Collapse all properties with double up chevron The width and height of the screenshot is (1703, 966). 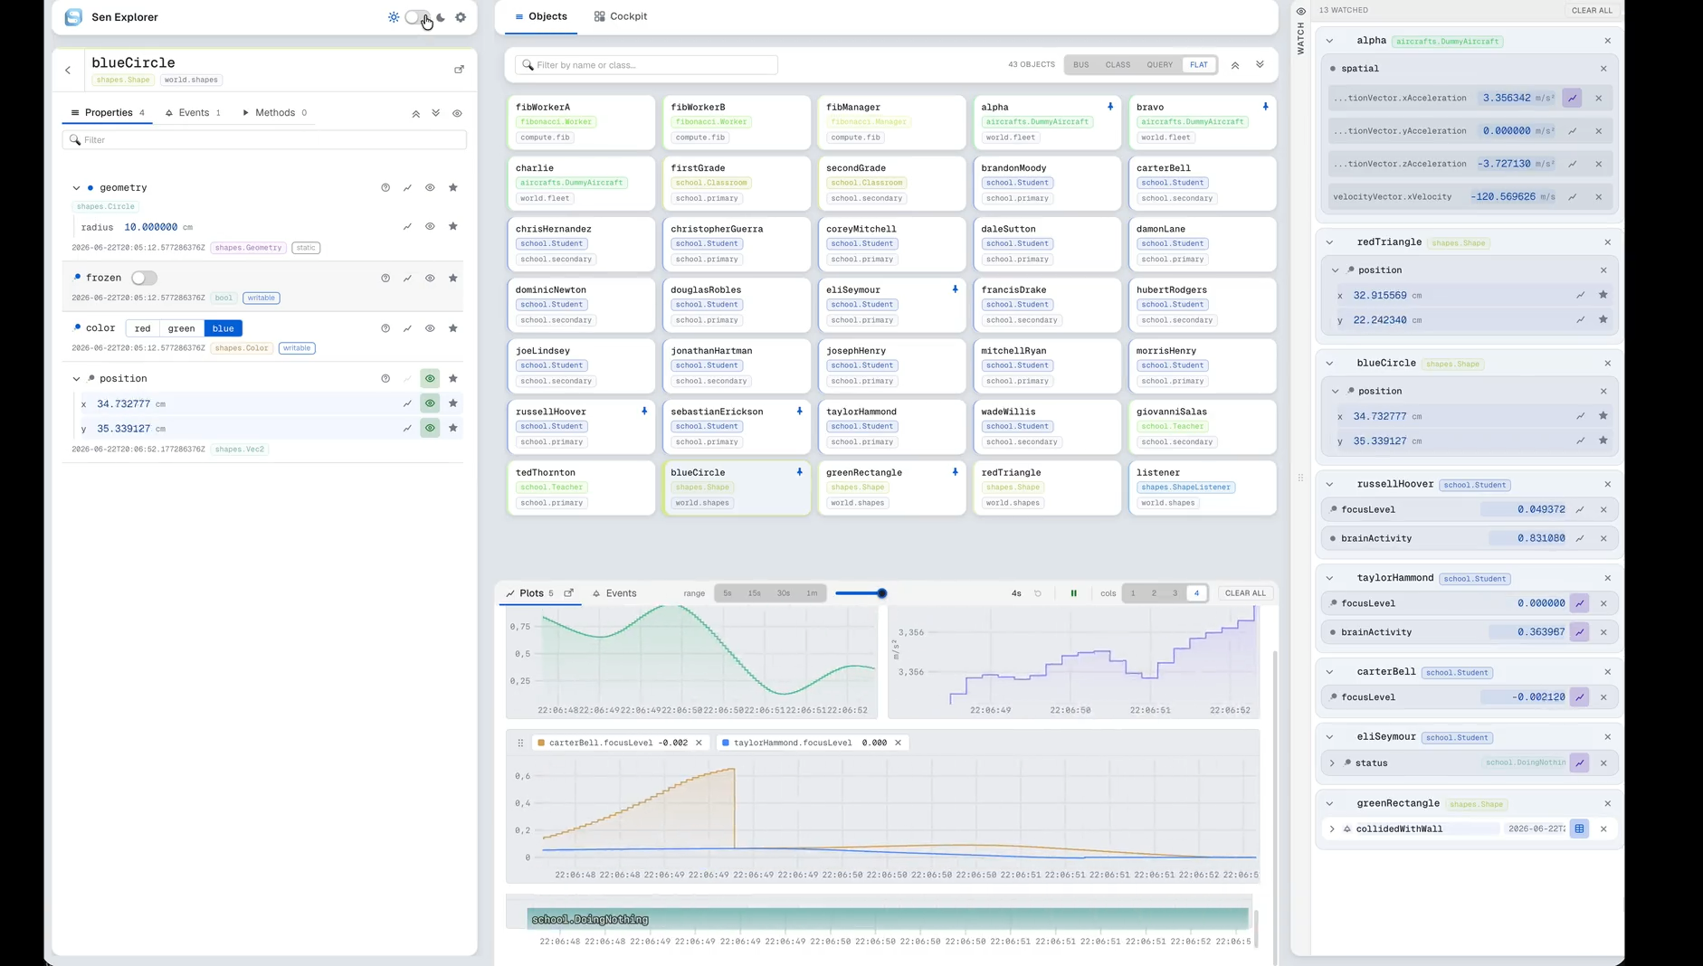pyautogui.click(x=416, y=114)
